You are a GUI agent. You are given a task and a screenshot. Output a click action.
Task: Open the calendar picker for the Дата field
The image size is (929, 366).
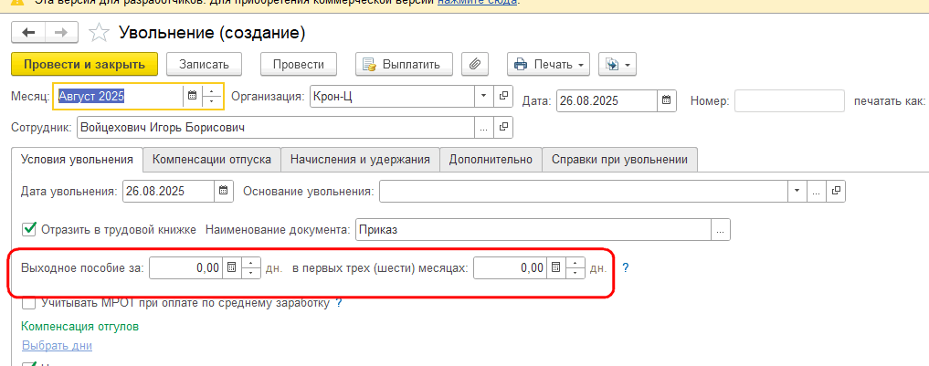(x=666, y=100)
